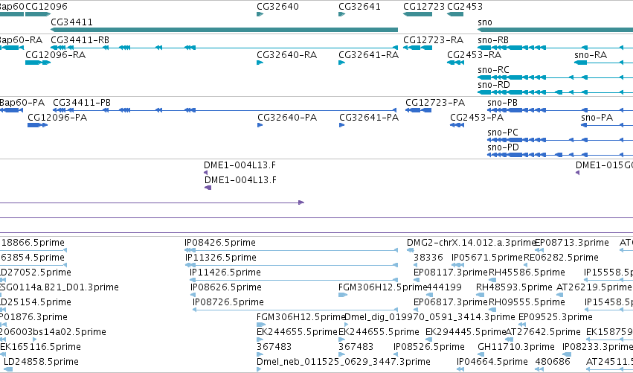Select the 444199 EST label
The height and width of the screenshot is (373, 633).
[x=445, y=287]
